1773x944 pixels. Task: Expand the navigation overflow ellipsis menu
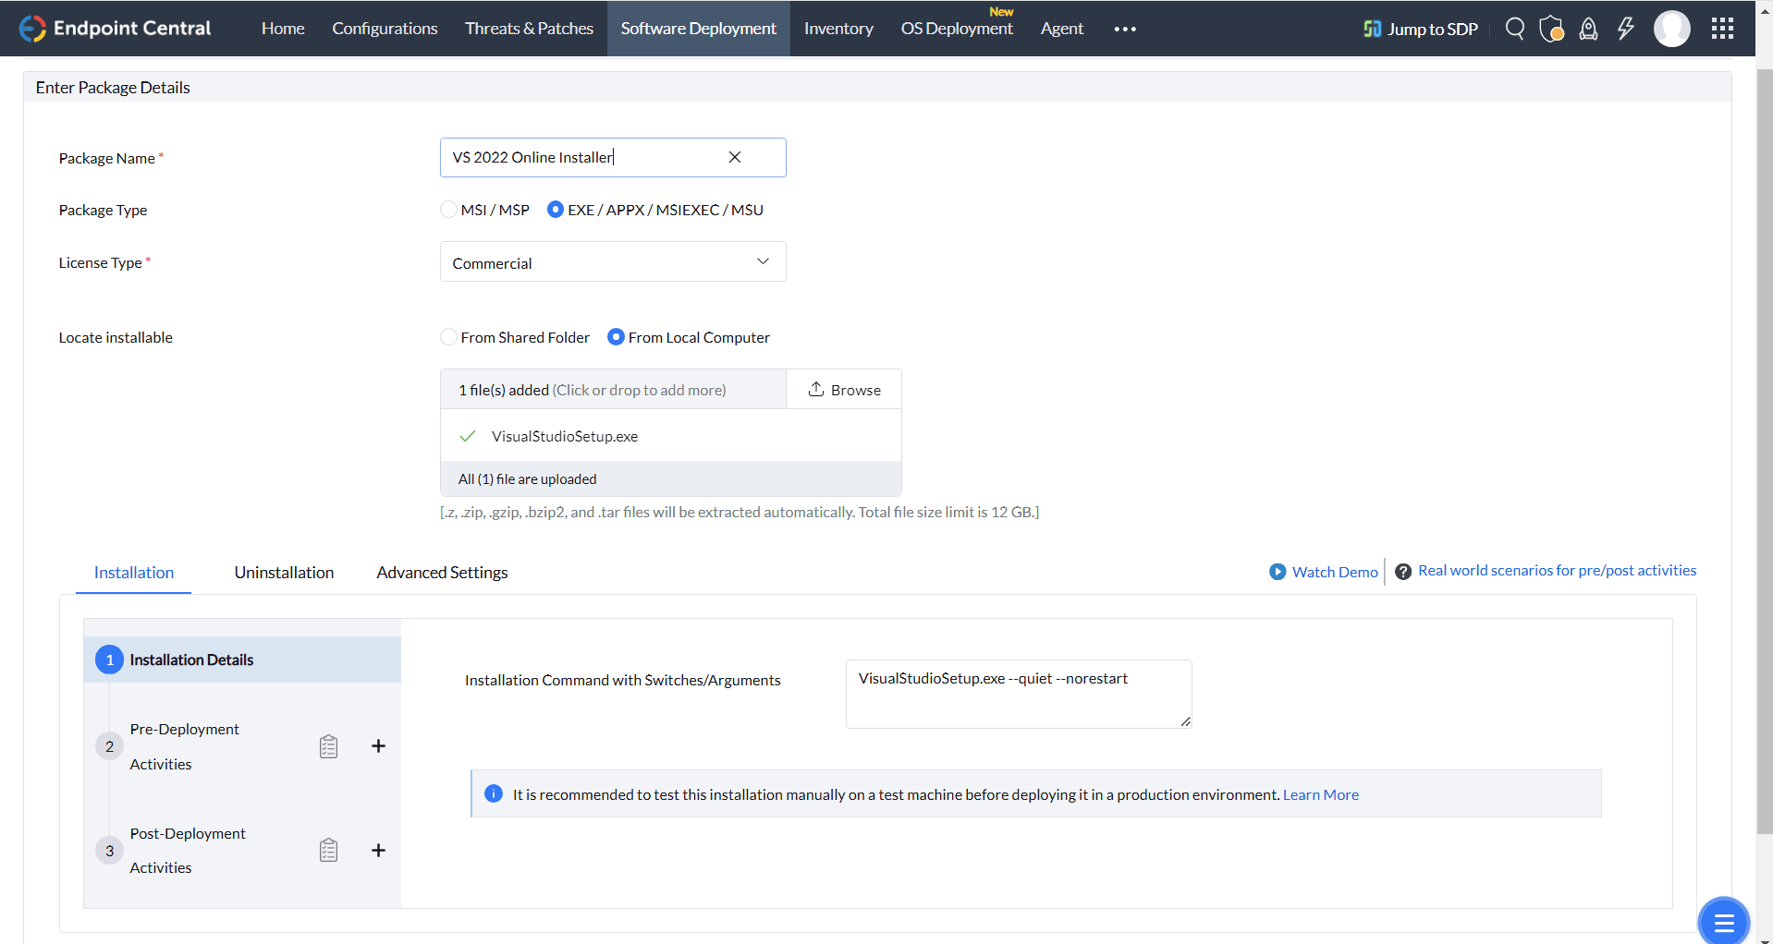(1124, 29)
